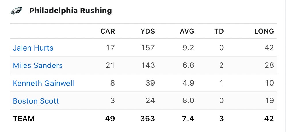Open Jalen Hurts player link
Screen dimensions: 286x132
pos(33,48)
